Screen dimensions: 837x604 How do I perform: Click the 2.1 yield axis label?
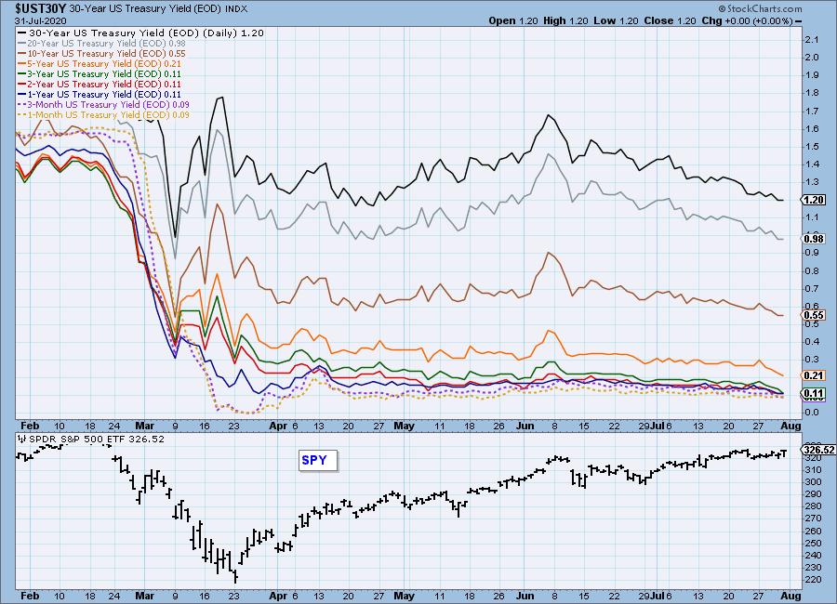[811, 39]
